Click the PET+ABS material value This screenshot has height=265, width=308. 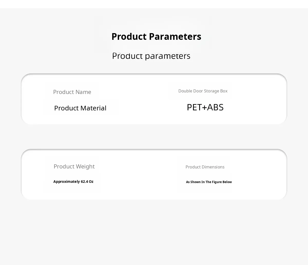click(205, 107)
